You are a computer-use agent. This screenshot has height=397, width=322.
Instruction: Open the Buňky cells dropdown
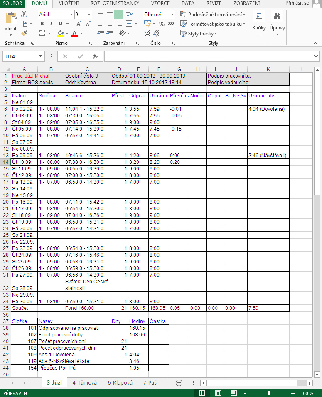pos(259,23)
